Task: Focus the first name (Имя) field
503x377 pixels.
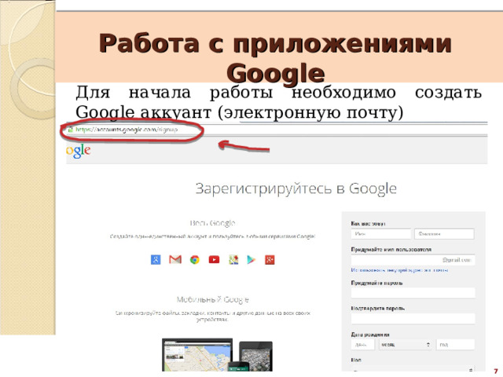Action: point(380,234)
